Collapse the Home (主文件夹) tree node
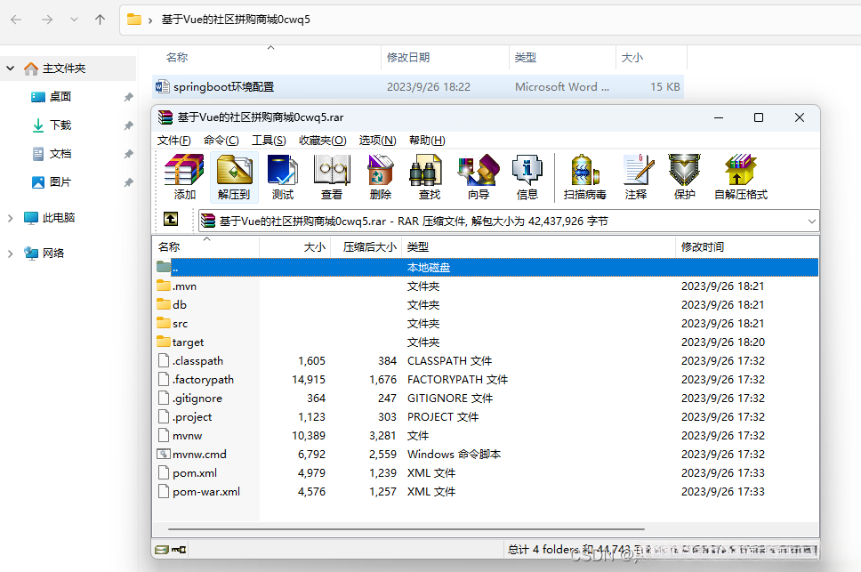Image resolution: width=861 pixels, height=572 pixels. coord(11,68)
